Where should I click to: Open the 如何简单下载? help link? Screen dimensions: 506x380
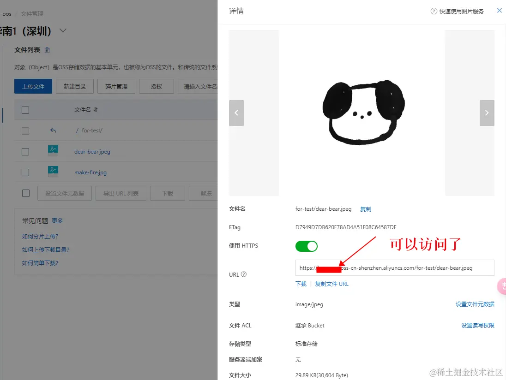pos(40,263)
